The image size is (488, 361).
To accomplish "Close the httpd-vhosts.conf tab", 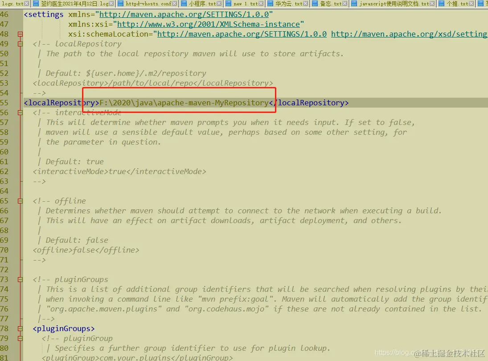I will (175, 4).
